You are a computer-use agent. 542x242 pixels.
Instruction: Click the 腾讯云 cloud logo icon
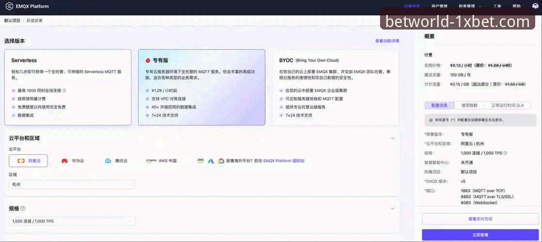point(108,161)
